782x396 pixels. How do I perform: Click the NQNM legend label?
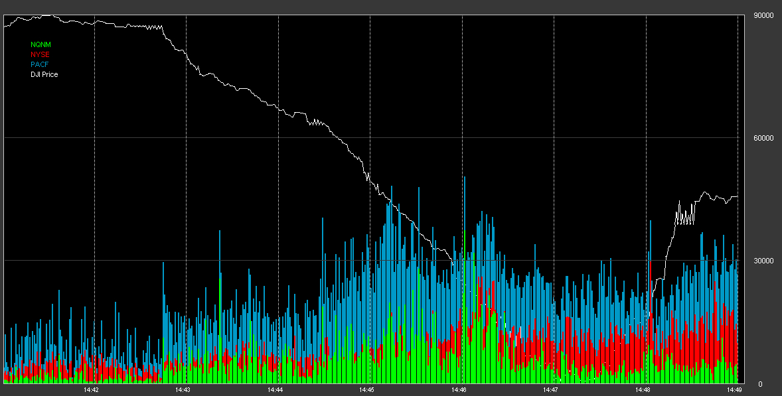[40, 44]
